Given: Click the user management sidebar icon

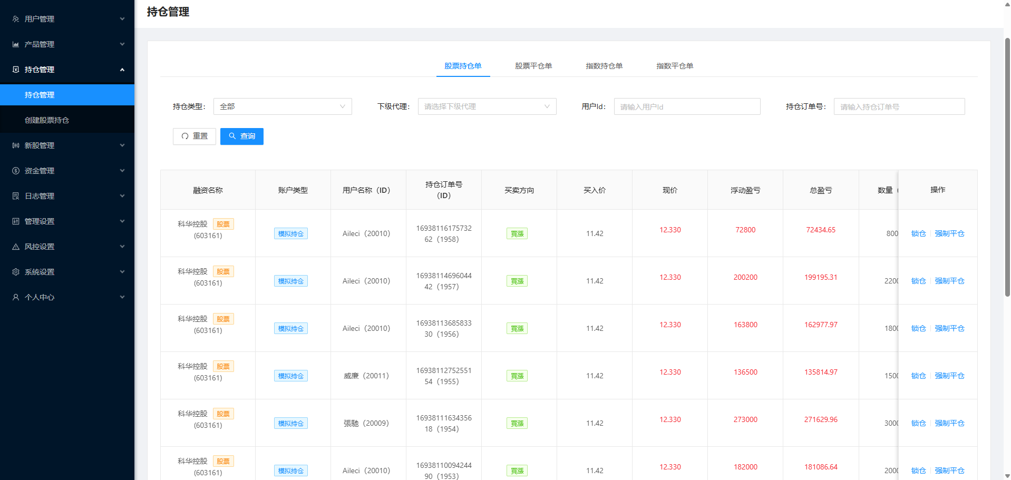Looking at the screenshot, I should [16, 19].
